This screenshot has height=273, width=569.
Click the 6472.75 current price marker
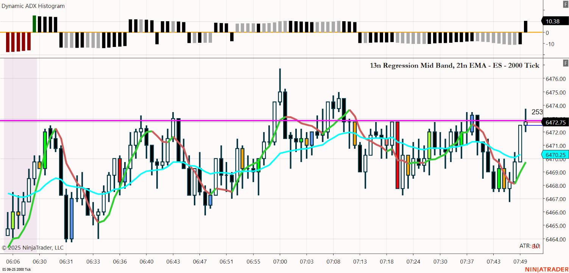(555, 122)
